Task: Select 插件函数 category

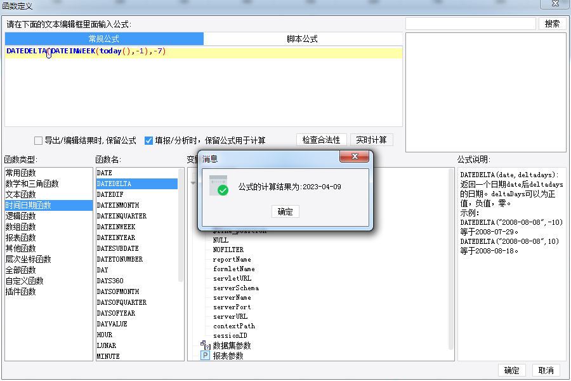Action: click(49, 291)
